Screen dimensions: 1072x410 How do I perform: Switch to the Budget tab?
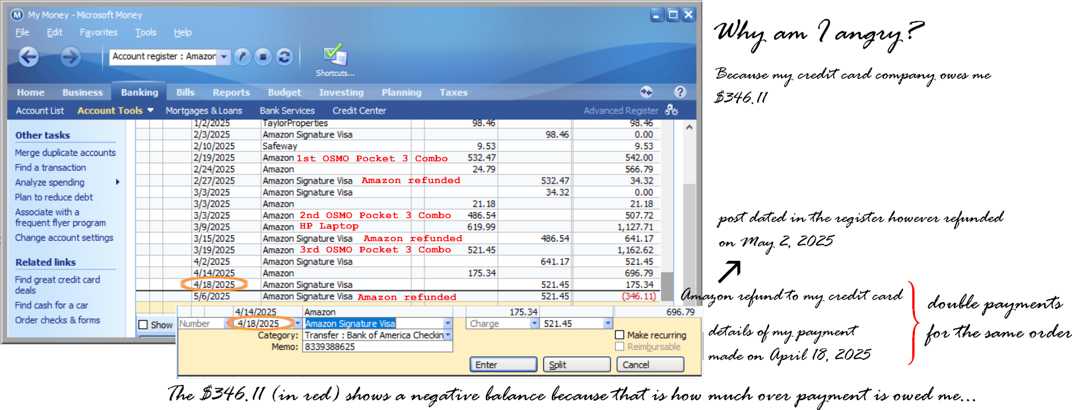(x=285, y=92)
